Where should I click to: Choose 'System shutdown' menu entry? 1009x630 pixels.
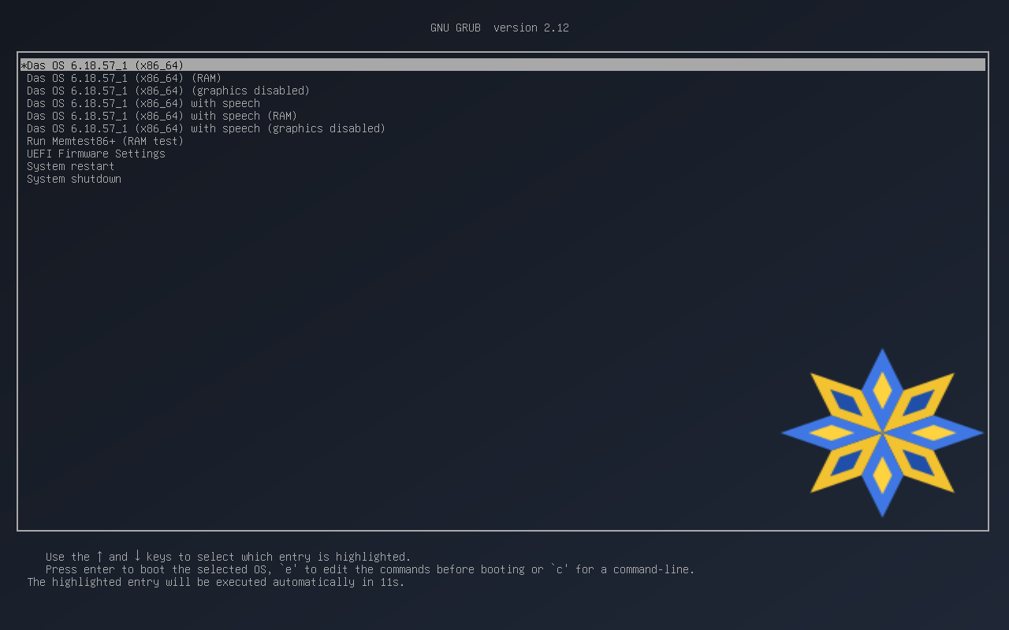[x=73, y=179]
